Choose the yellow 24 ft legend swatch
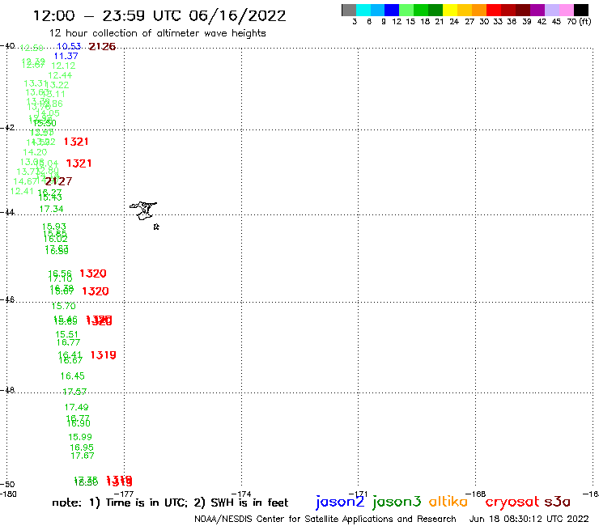The height and width of the screenshot is (526, 599). tap(450, 11)
